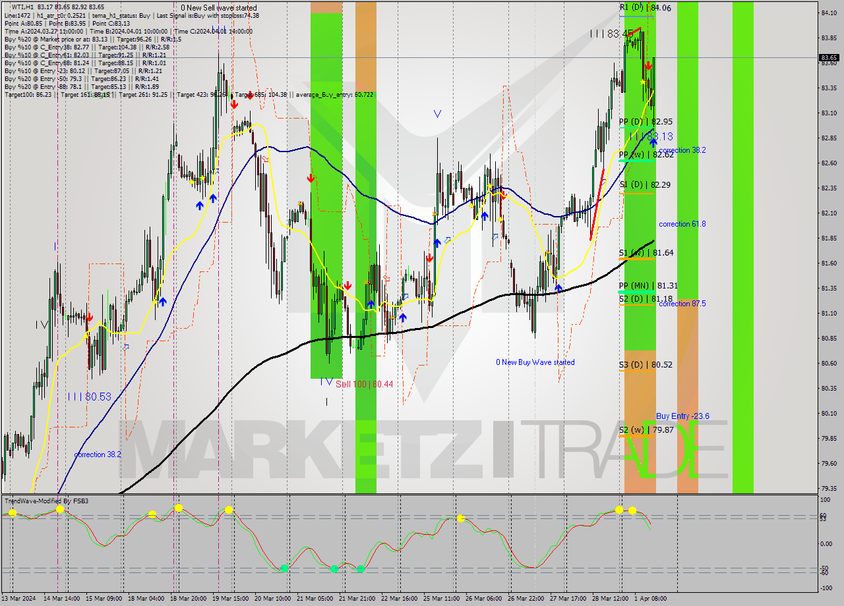Select the 'PP (MN) | 81.31' pivot label
844x606 pixels.
coord(648,286)
